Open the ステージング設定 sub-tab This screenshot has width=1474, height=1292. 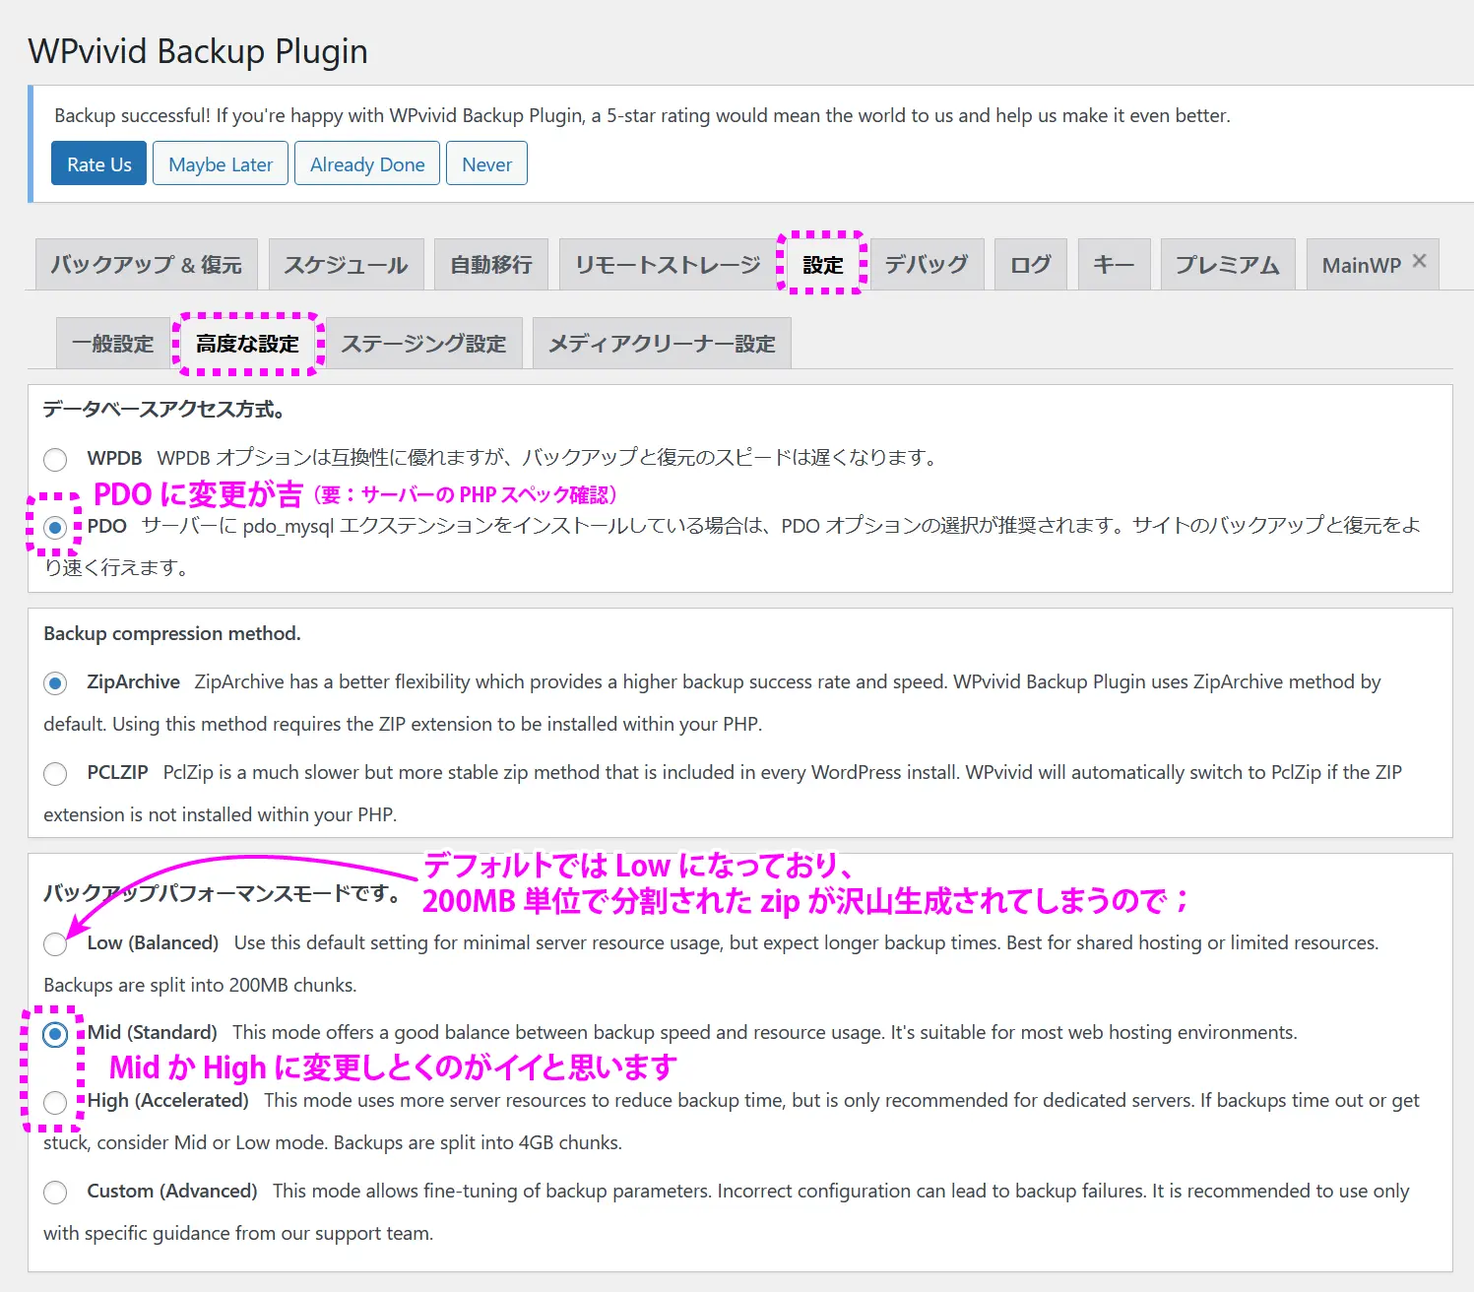[423, 344]
